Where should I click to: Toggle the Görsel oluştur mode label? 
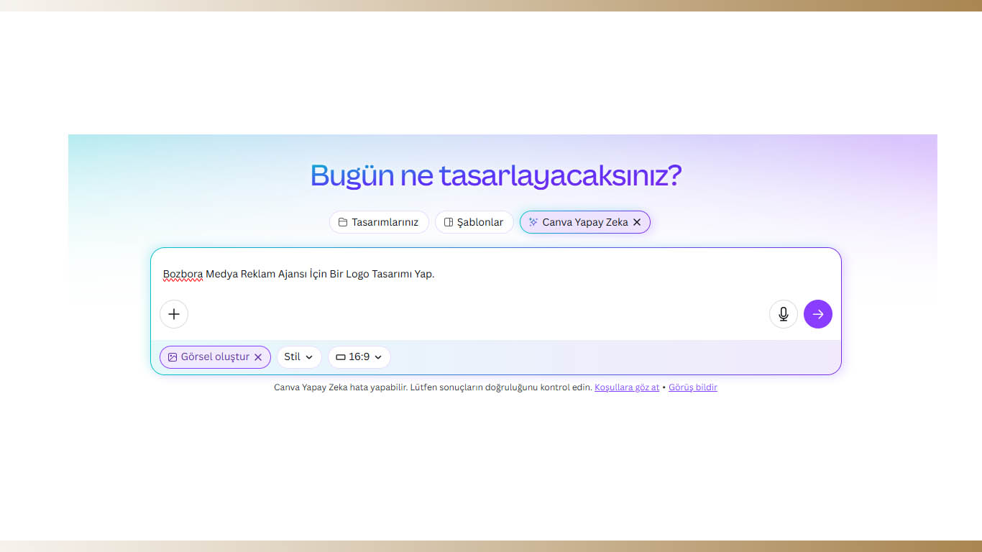215,357
